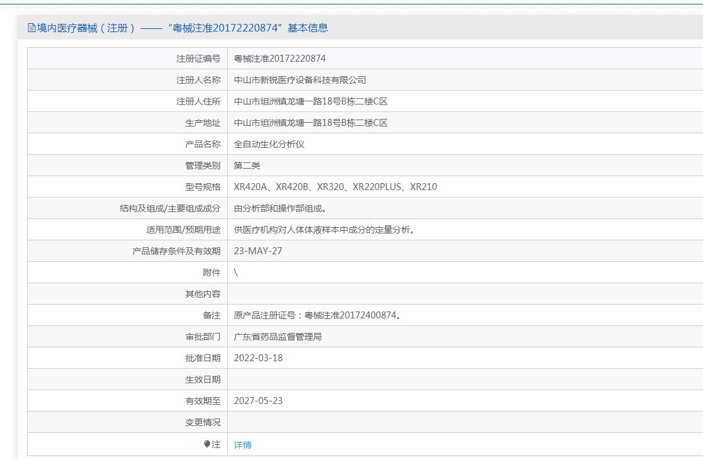
Task: Select the value 23-MAY-27
Action: 258,251
